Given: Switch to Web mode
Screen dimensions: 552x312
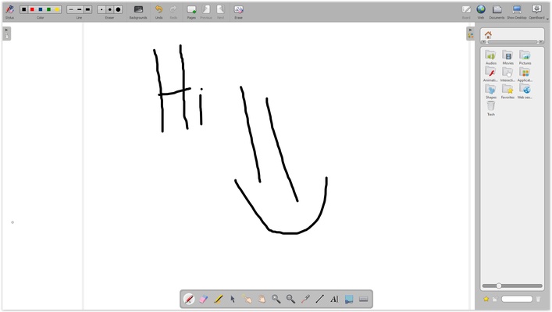Looking at the screenshot, I should pos(481,10).
